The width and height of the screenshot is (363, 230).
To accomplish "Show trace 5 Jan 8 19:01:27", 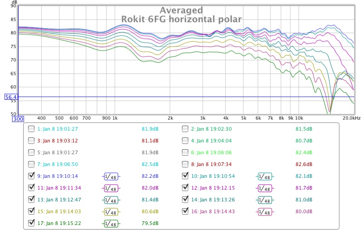I will tap(31, 152).
